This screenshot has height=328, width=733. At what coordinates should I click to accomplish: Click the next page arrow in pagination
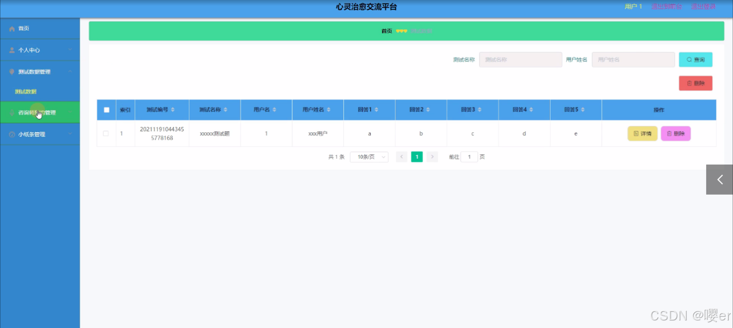(x=432, y=157)
